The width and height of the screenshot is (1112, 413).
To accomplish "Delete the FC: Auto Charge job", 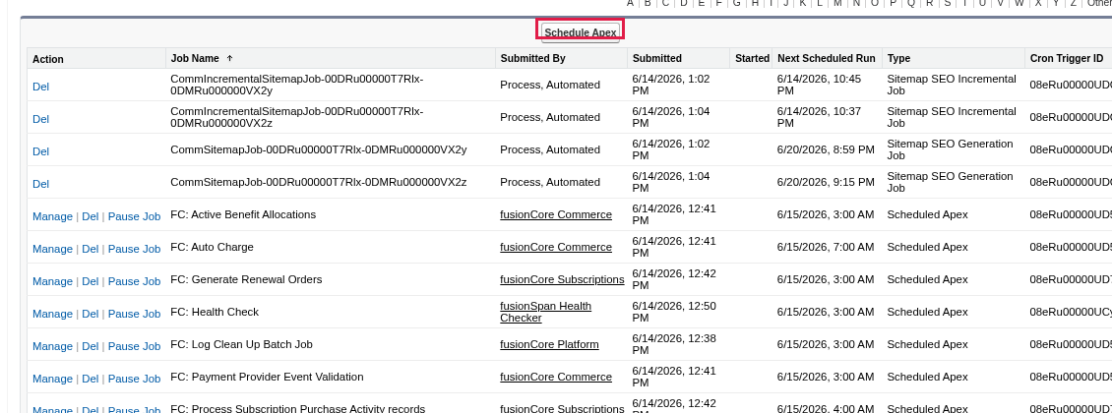I will pos(91,250).
